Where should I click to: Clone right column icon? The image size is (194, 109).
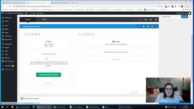[86, 34]
